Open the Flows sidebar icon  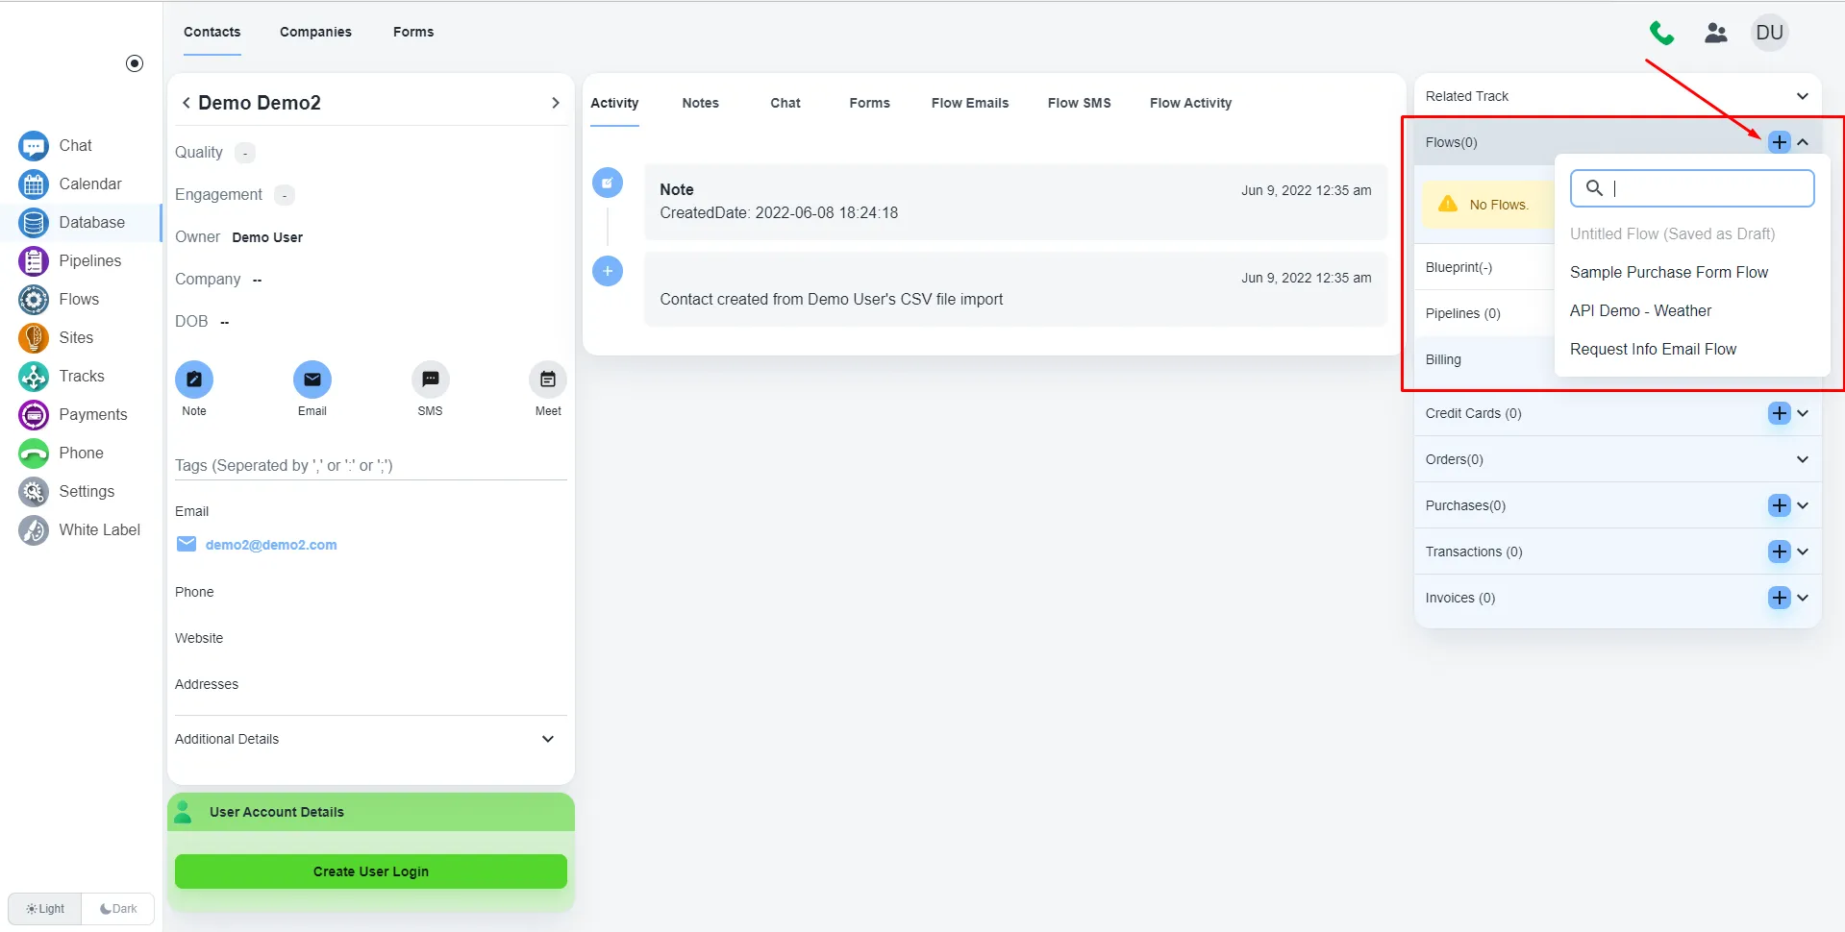(x=34, y=300)
